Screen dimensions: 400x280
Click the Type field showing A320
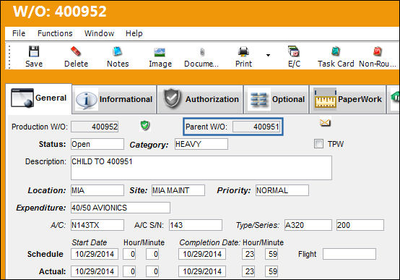(308, 225)
